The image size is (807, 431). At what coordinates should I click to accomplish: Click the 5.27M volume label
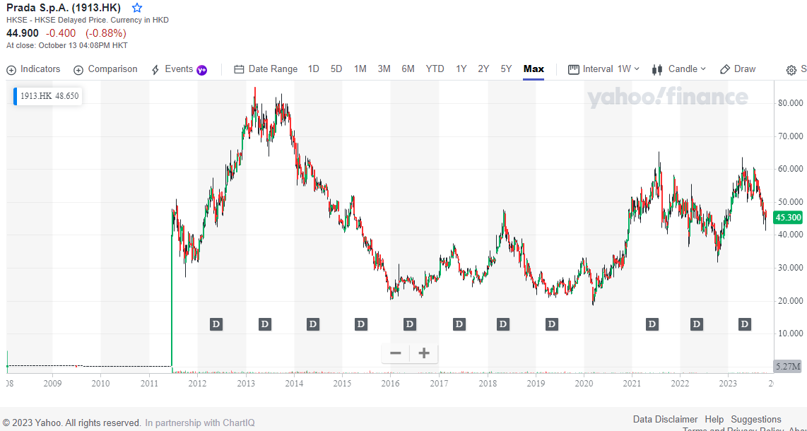point(789,367)
